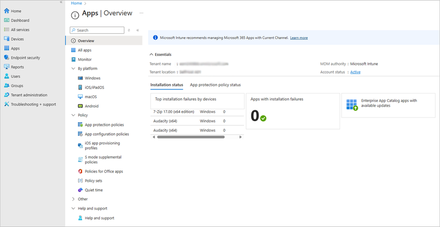The height and width of the screenshot is (227, 440).
Task: Click the App protection policies icon
Action: tap(80, 125)
